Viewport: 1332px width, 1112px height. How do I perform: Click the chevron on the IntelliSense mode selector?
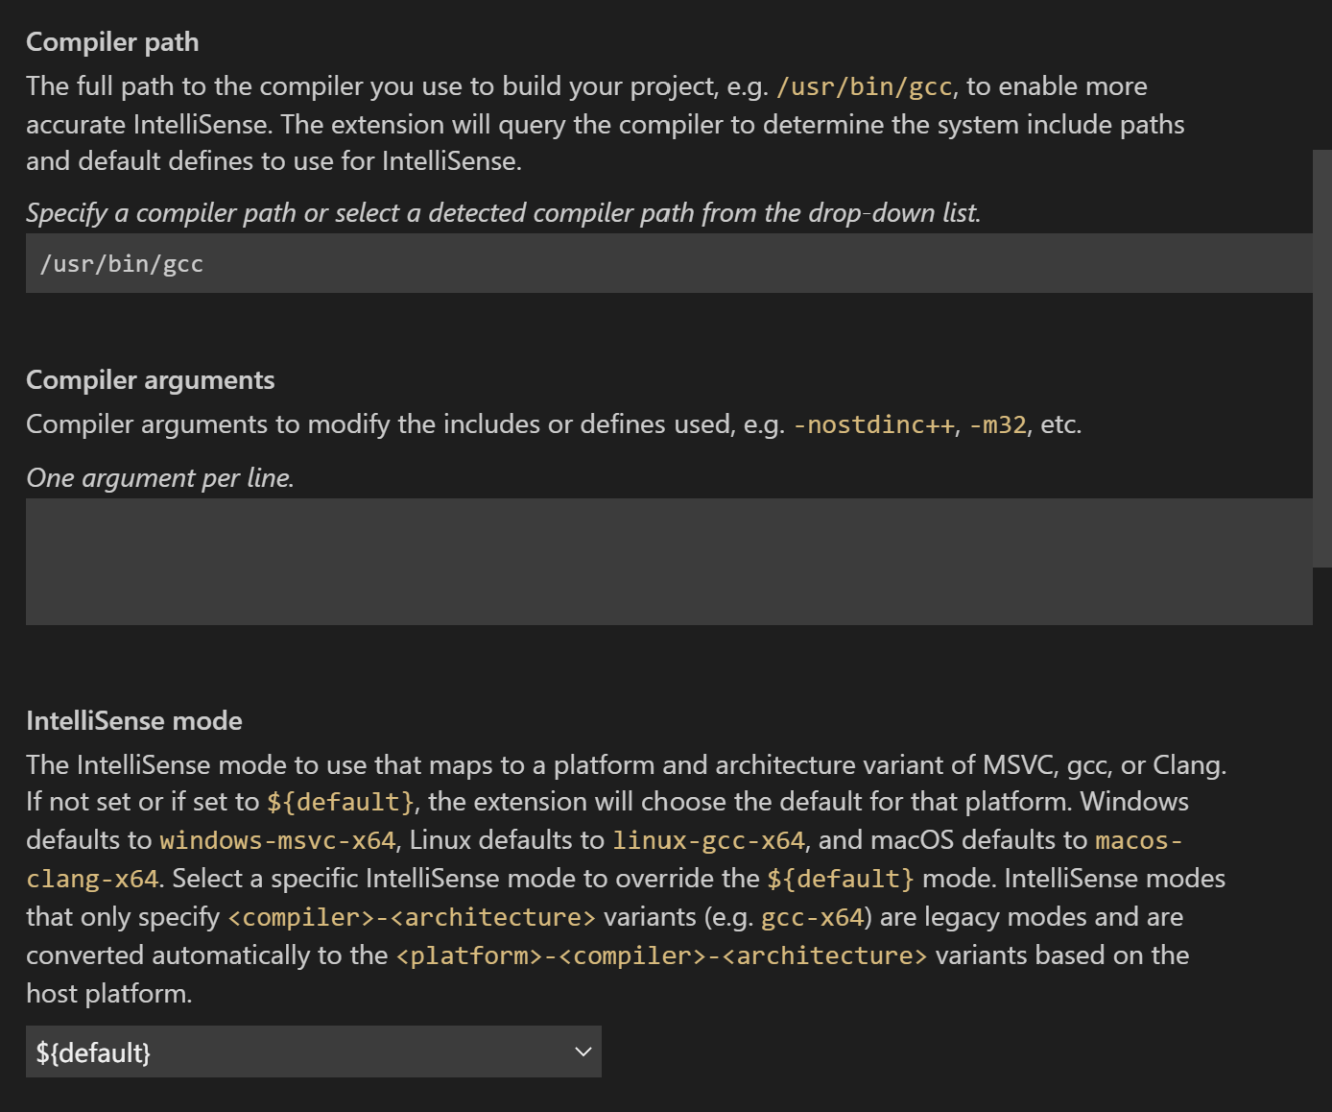pos(582,1052)
